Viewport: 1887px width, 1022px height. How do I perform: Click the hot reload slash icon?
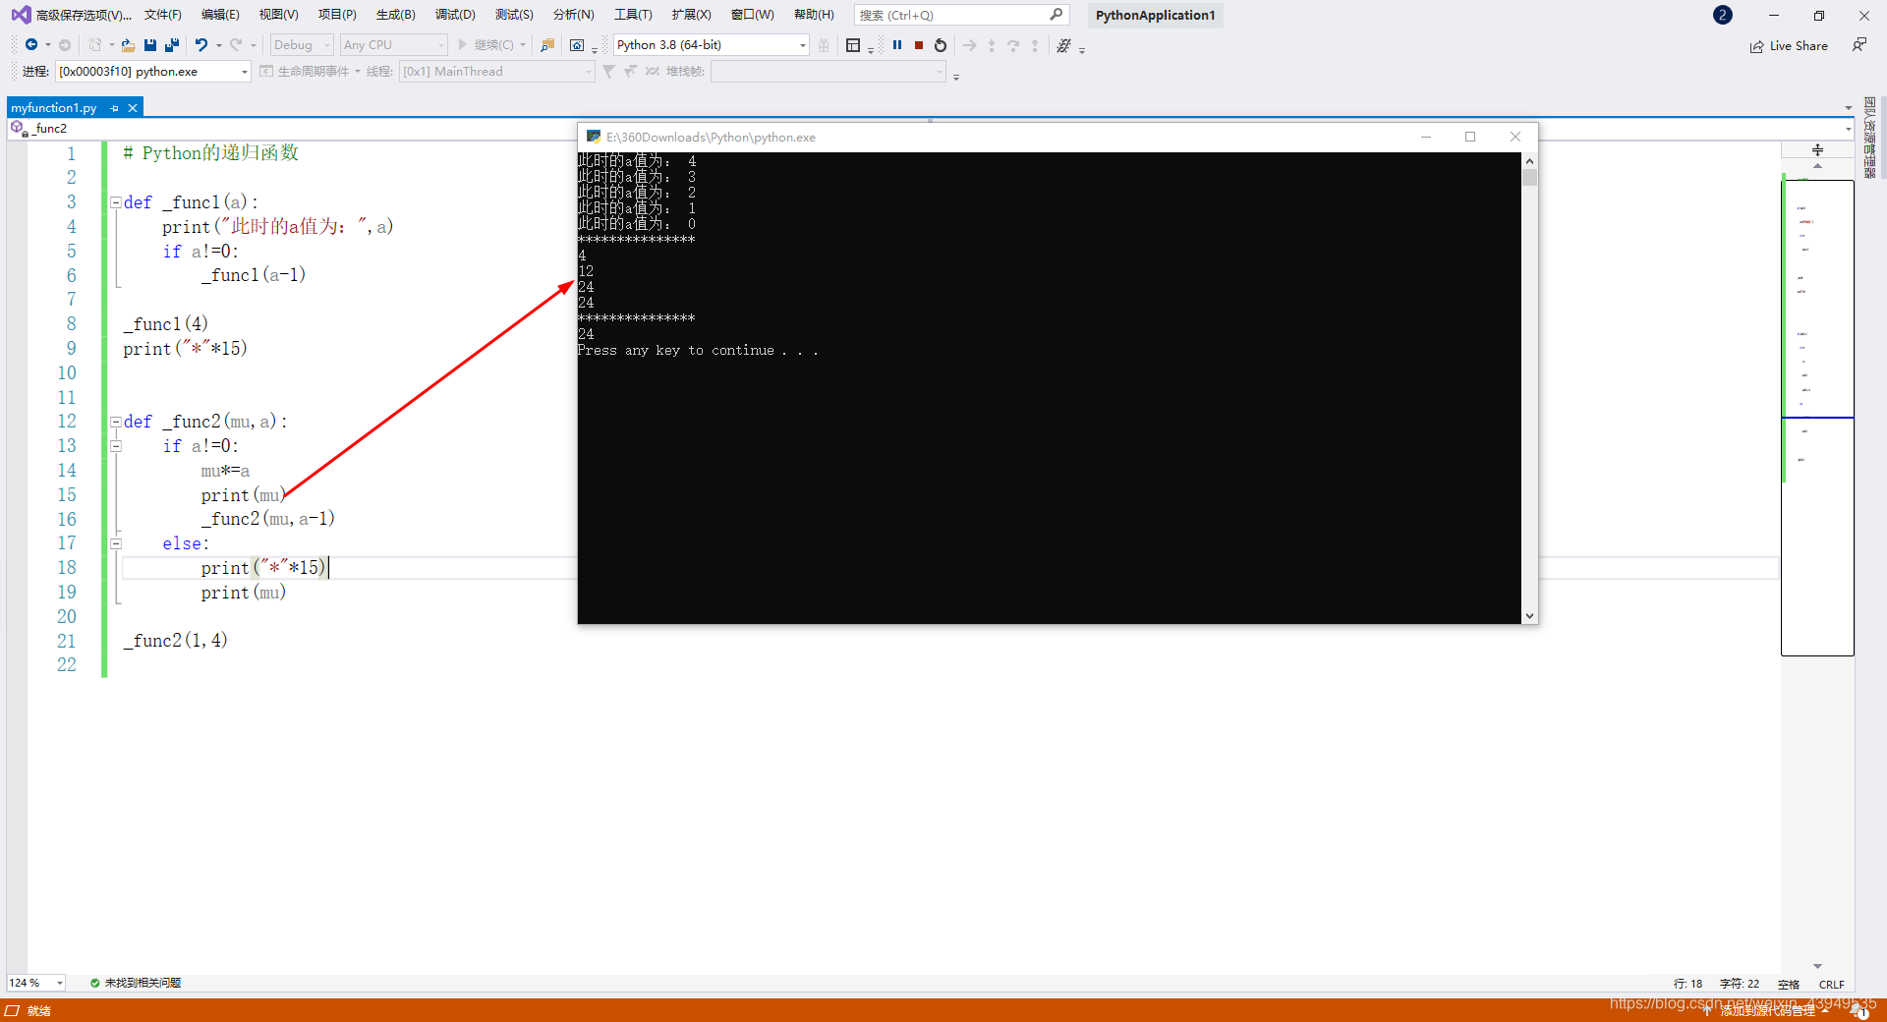coord(1063,45)
